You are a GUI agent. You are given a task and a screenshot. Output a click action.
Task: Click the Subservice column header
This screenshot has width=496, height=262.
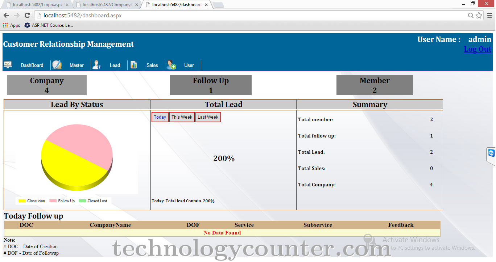point(318,225)
